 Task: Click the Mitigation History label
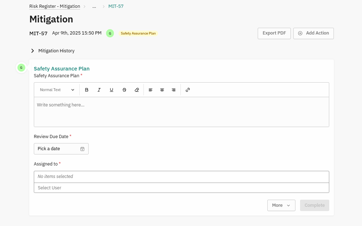point(56,51)
